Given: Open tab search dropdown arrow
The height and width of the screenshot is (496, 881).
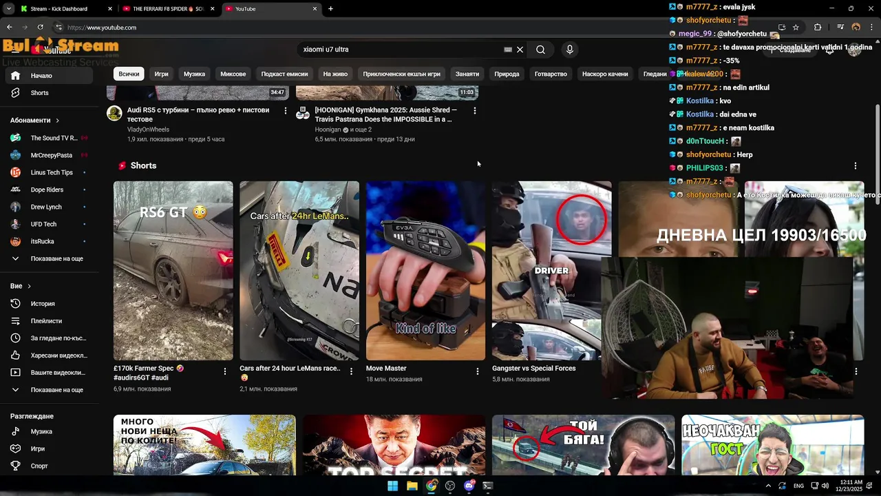Looking at the screenshot, I should (9, 9).
